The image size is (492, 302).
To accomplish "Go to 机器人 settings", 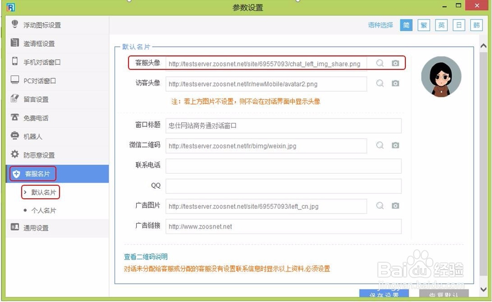I will tap(58, 136).
